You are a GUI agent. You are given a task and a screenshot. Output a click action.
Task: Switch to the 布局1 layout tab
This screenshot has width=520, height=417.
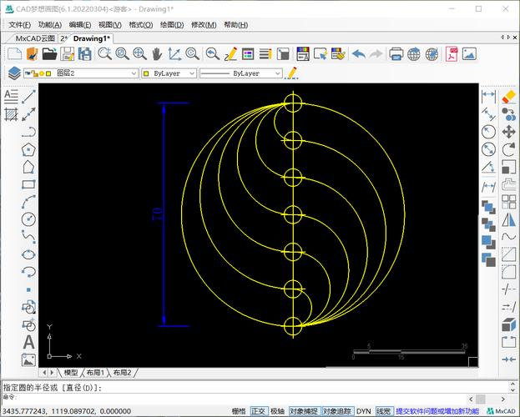coord(95,373)
